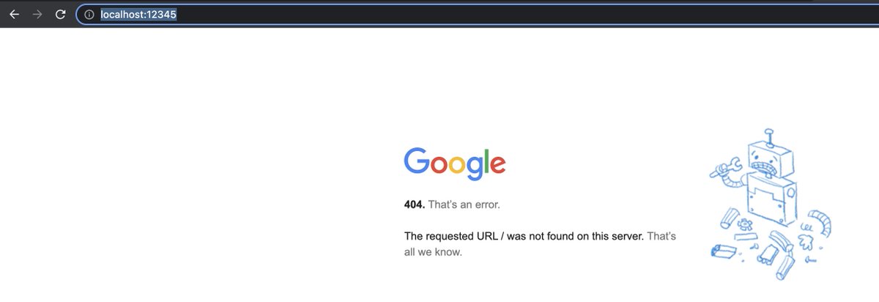Open the site information icon
The image size is (879, 302).
click(x=89, y=14)
